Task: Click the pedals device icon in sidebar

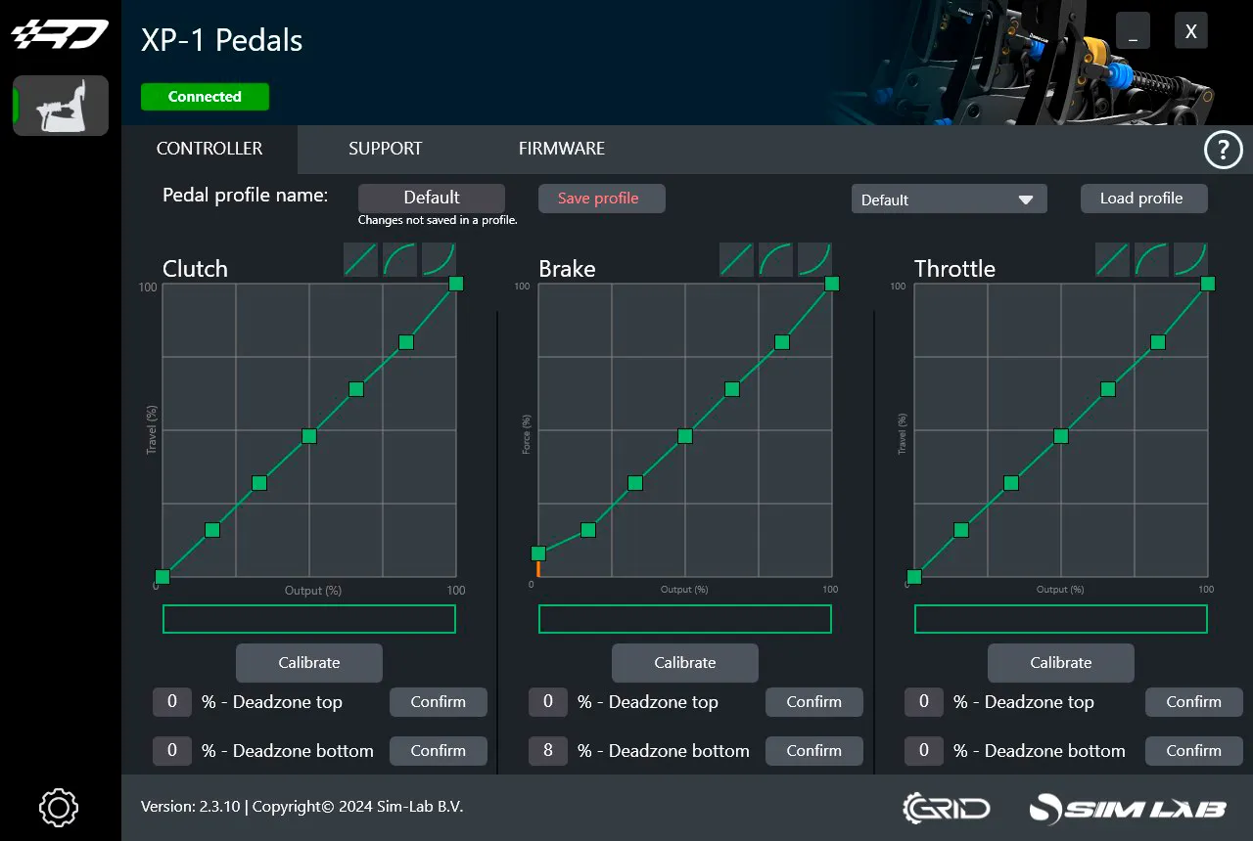Action: [61, 106]
